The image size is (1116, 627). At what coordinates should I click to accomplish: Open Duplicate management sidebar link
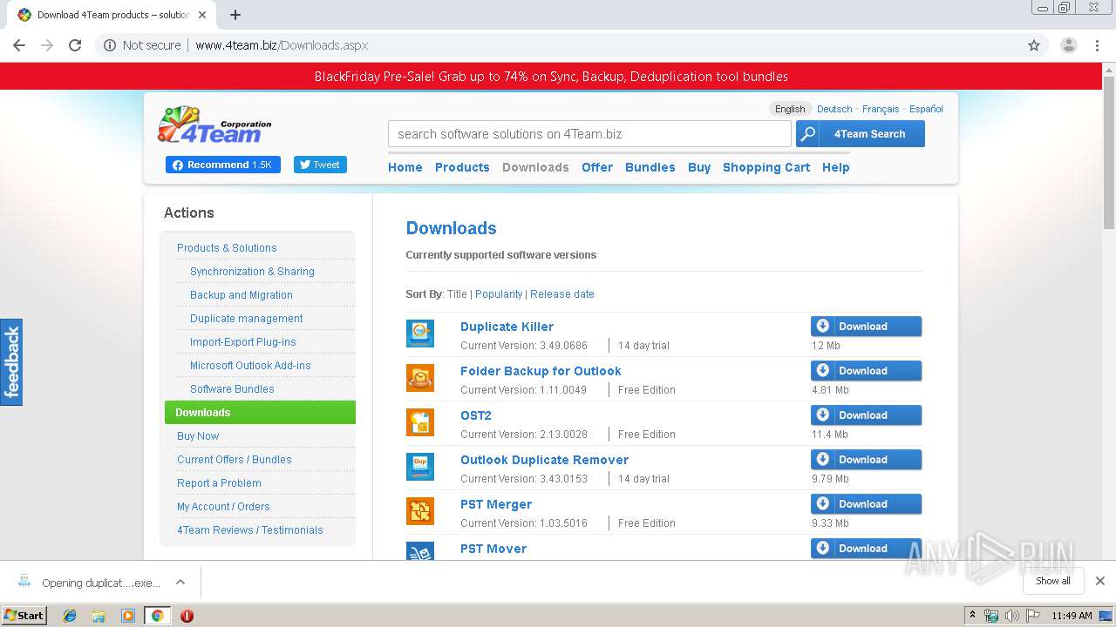pyautogui.click(x=247, y=319)
